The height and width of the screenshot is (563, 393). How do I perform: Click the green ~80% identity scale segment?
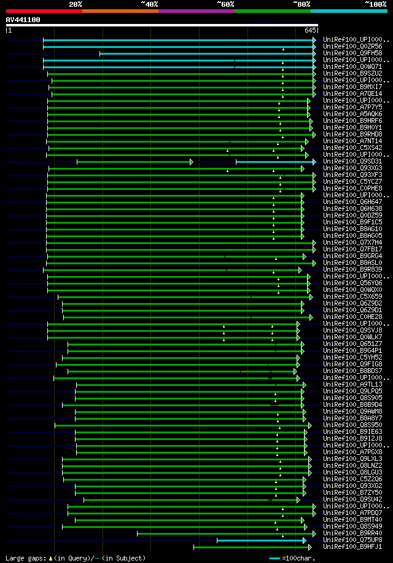click(x=273, y=11)
